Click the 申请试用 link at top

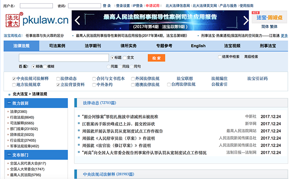click(x=152, y=6)
